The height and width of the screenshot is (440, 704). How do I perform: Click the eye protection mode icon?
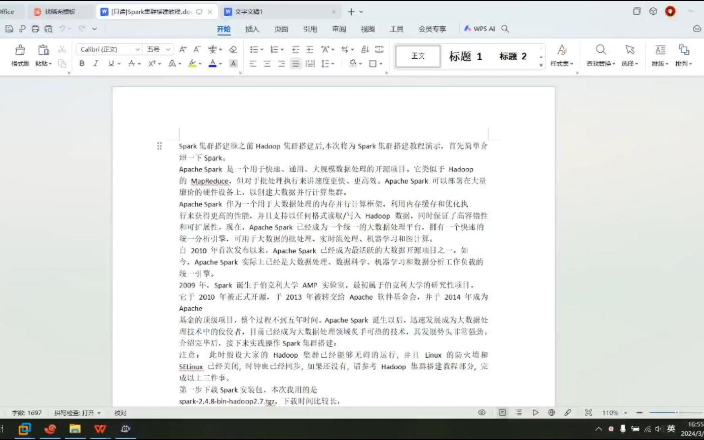pyautogui.click(x=482, y=412)
